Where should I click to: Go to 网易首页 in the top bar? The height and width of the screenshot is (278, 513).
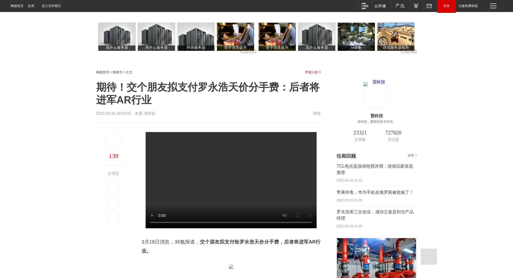(x=17, y=6)
